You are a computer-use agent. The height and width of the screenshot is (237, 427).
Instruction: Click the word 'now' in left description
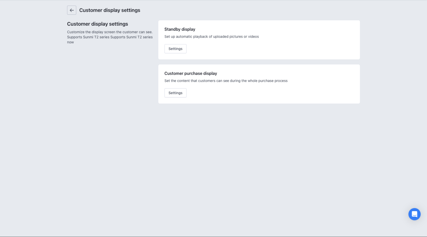tap(70, 42)
